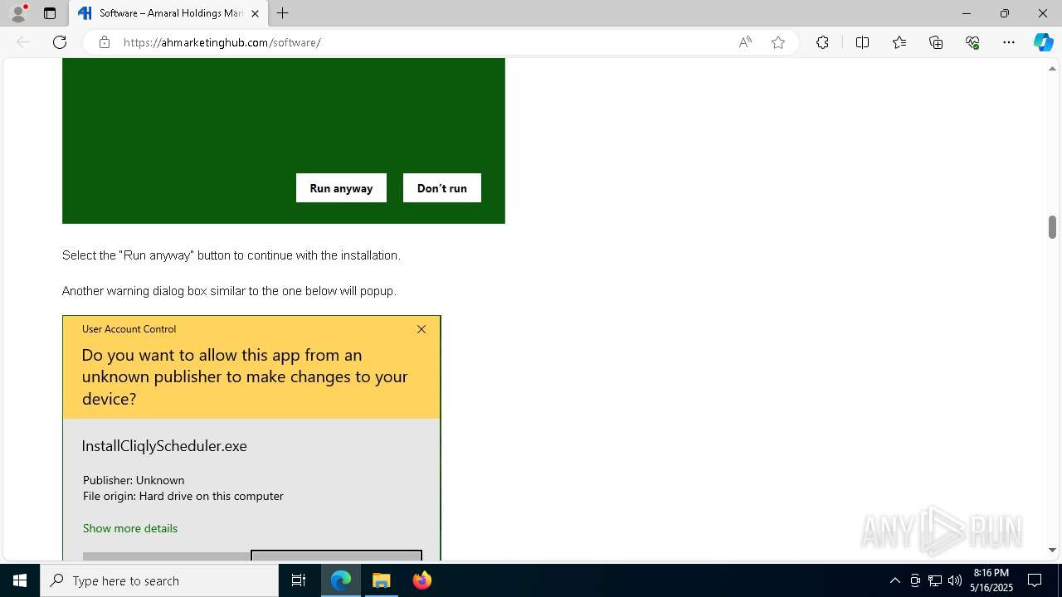This screenshot has width=1062, height=597.
Task: Open the network status tray icon
Action: (935, 580)
